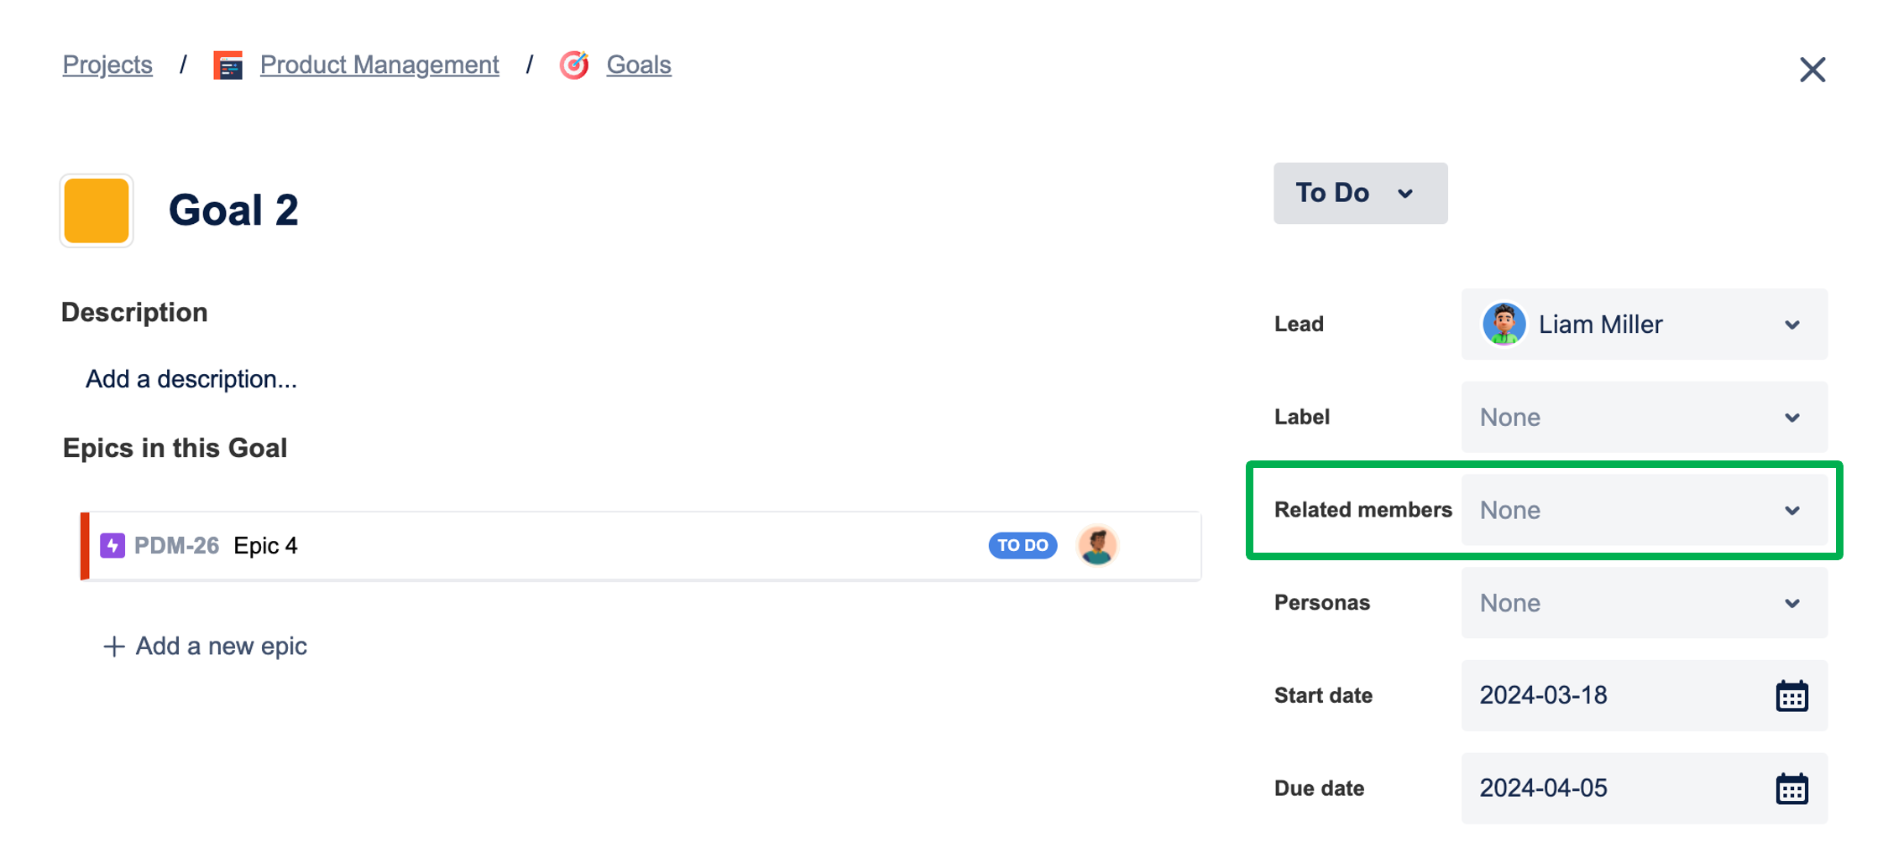Expand the Label dropdown
Screen dimensions: 1888x868
[x=1644, y=418]
